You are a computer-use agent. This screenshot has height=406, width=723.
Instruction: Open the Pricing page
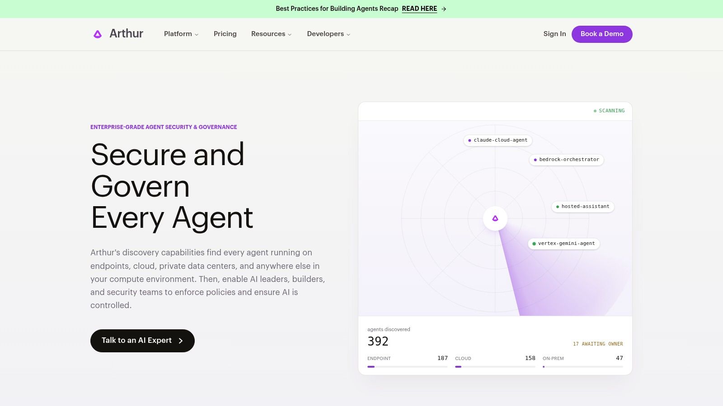click(x=225, y=34)
